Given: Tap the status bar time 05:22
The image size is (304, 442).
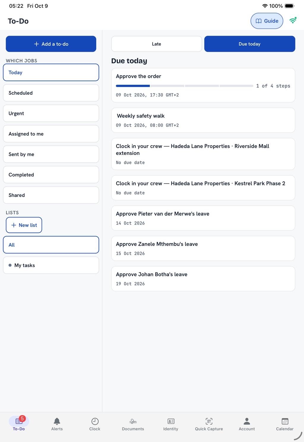Looking at the screenshot, I should pos(16,6).
